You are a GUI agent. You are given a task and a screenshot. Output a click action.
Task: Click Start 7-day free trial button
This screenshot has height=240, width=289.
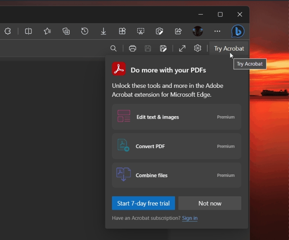coord(143,203)
